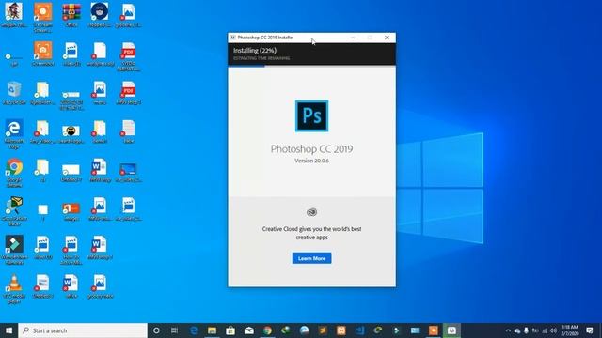
Task: Click the "Creative Cloud gives you" description text
Action: pyautogui.click(x=311, y=233)
